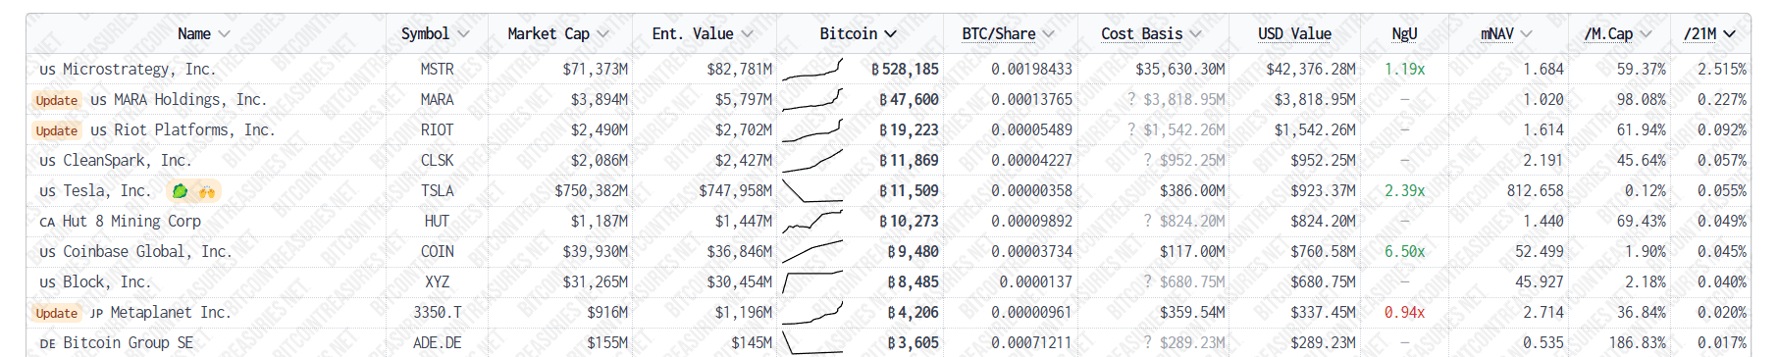This screenshot has width=1778, height=357.
Task: Open the CleanSpark, Inc. company link
Action: [x=128, y=160]
